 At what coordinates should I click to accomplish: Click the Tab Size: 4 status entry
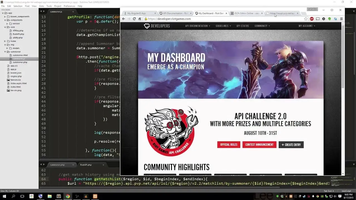329,191
